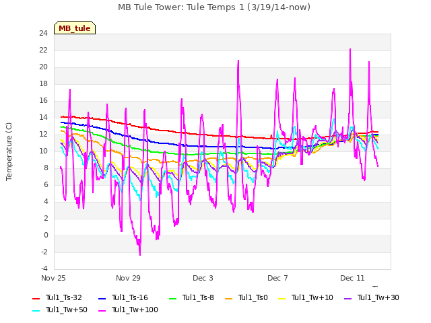Click the cyan Tul1_Tw+50 legend swatch
The height and width of the screenshot is (323, 431).
(x=36, y=310)
